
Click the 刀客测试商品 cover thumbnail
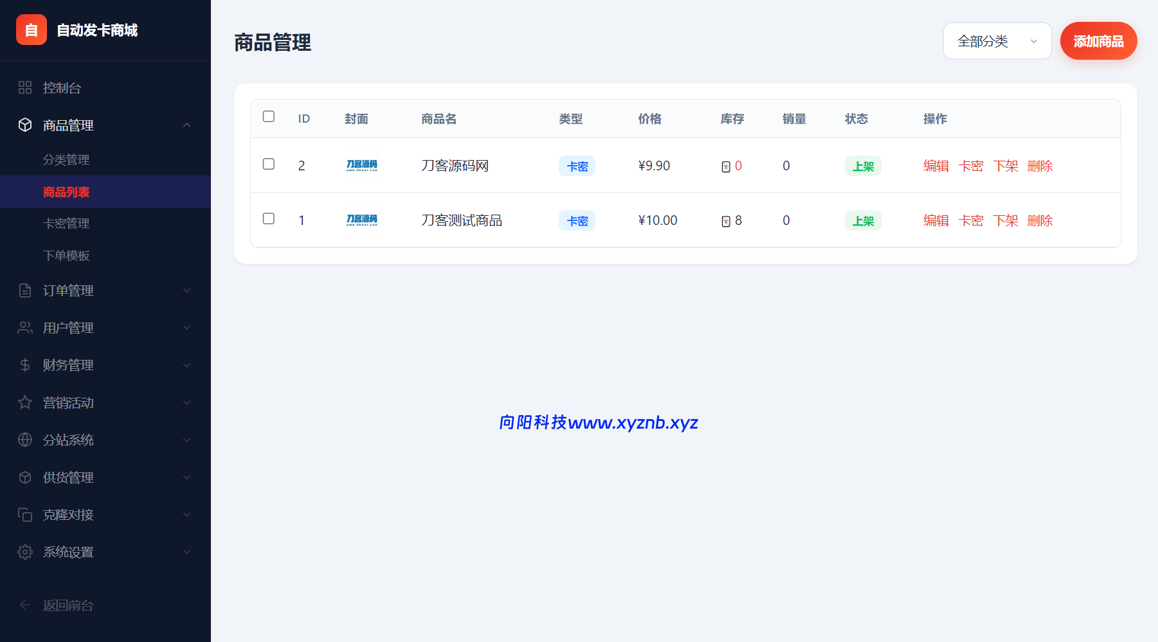point(361,220)
